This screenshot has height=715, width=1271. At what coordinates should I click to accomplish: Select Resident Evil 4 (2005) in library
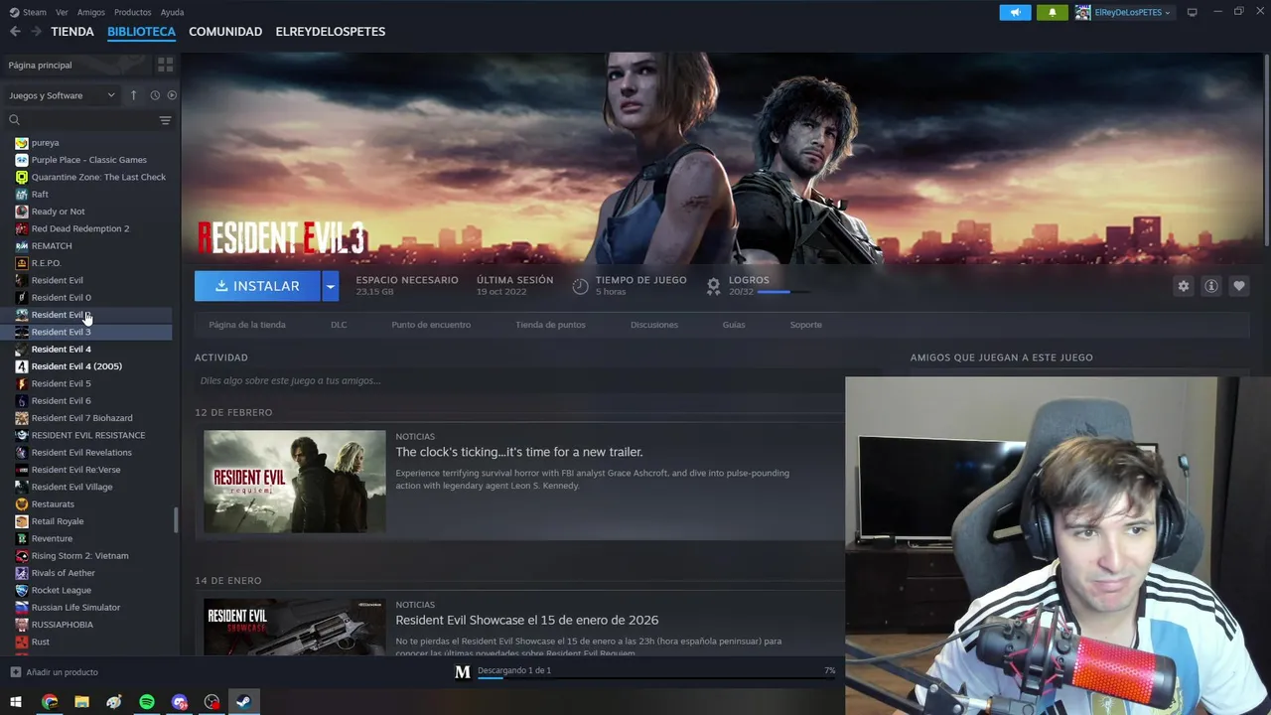(76, 366)
